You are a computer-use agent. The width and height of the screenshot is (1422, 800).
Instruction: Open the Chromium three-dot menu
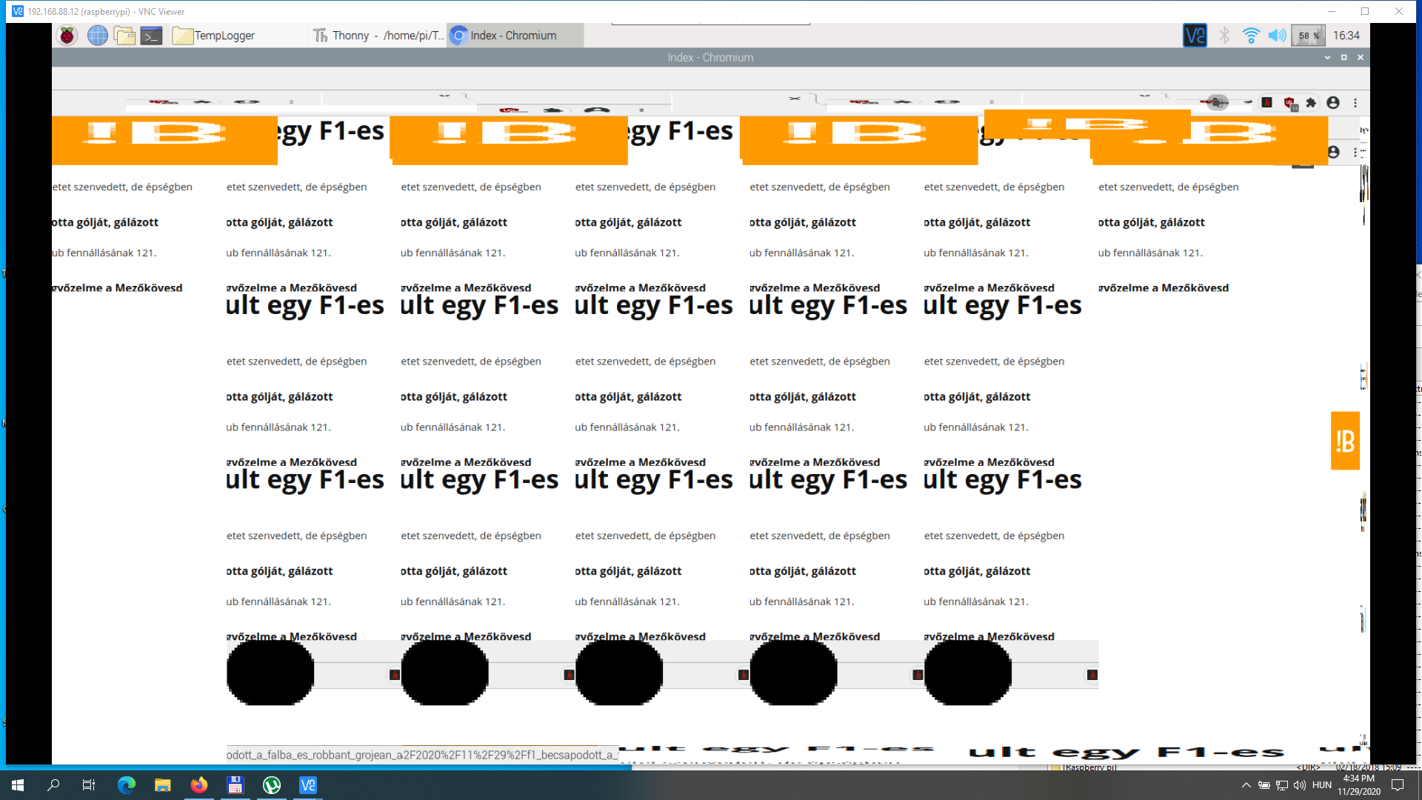pos(1355,103)
